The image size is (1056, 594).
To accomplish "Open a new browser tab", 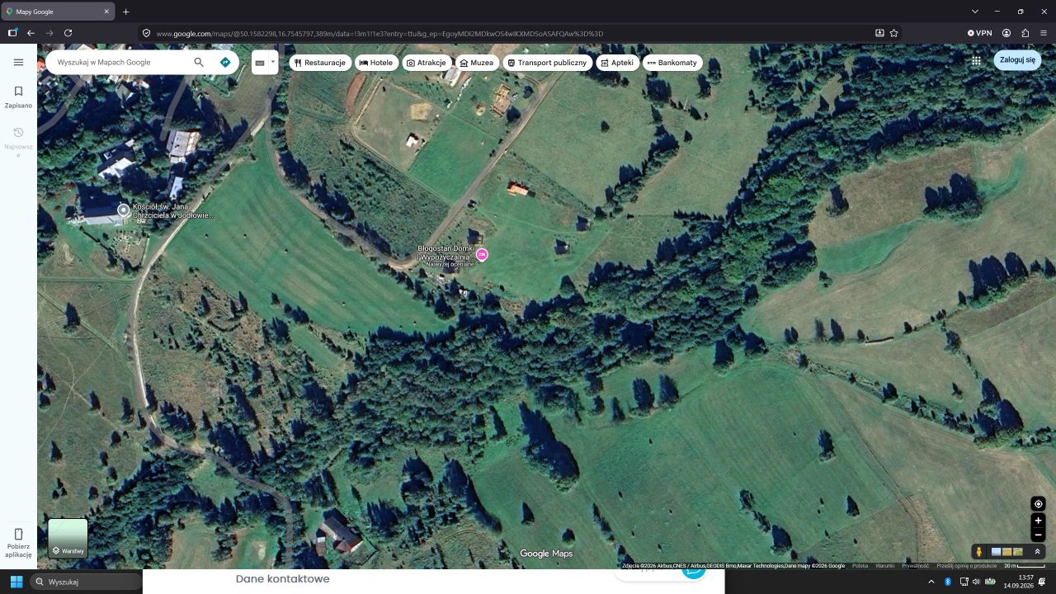I will pos(125,12).
